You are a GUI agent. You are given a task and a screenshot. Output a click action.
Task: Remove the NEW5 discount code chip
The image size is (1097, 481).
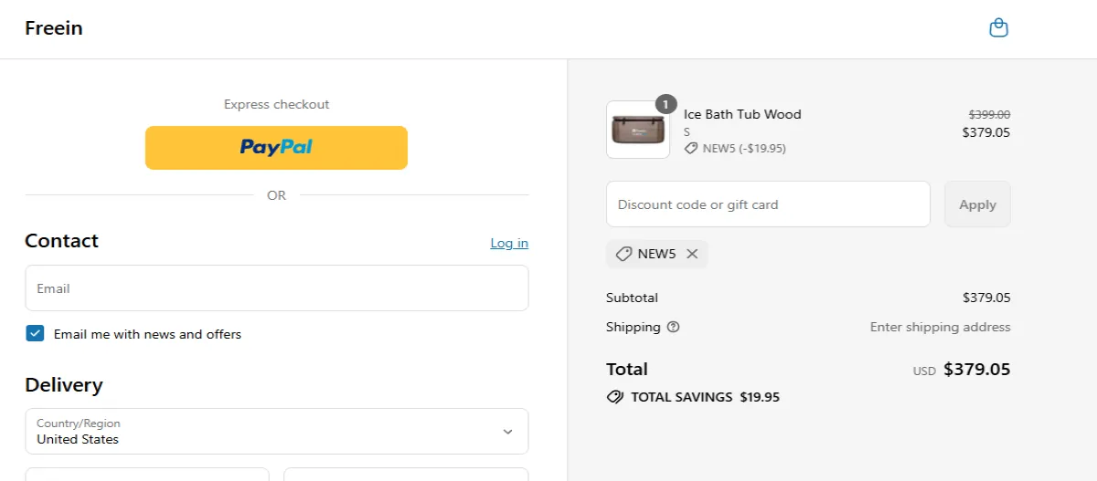(x=692, y=255)
